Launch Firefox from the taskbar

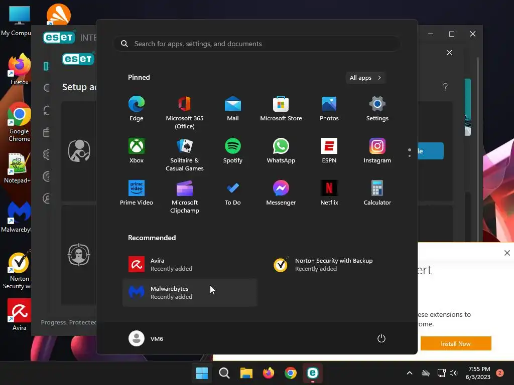tap(269, 373)
